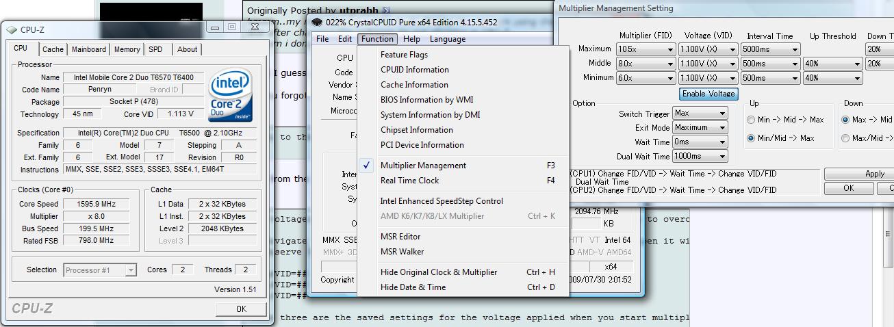894x327 pixels.
Task: Click the Intel Core 2 Duo logo
Action: coord(231,95)
